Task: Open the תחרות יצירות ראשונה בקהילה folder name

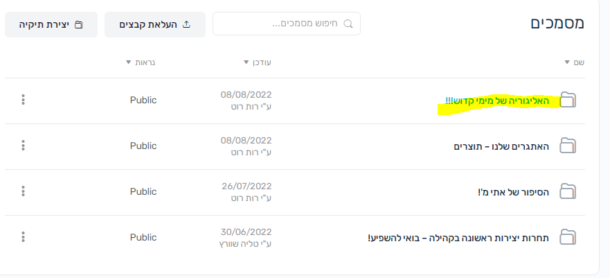Action: point(458,238)
